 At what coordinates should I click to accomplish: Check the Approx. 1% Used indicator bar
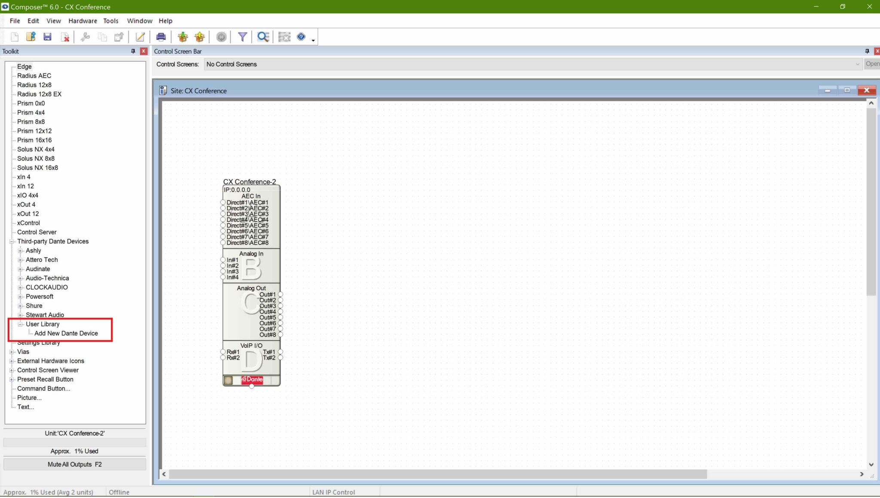pyautogui.click(x=74, y=451)
